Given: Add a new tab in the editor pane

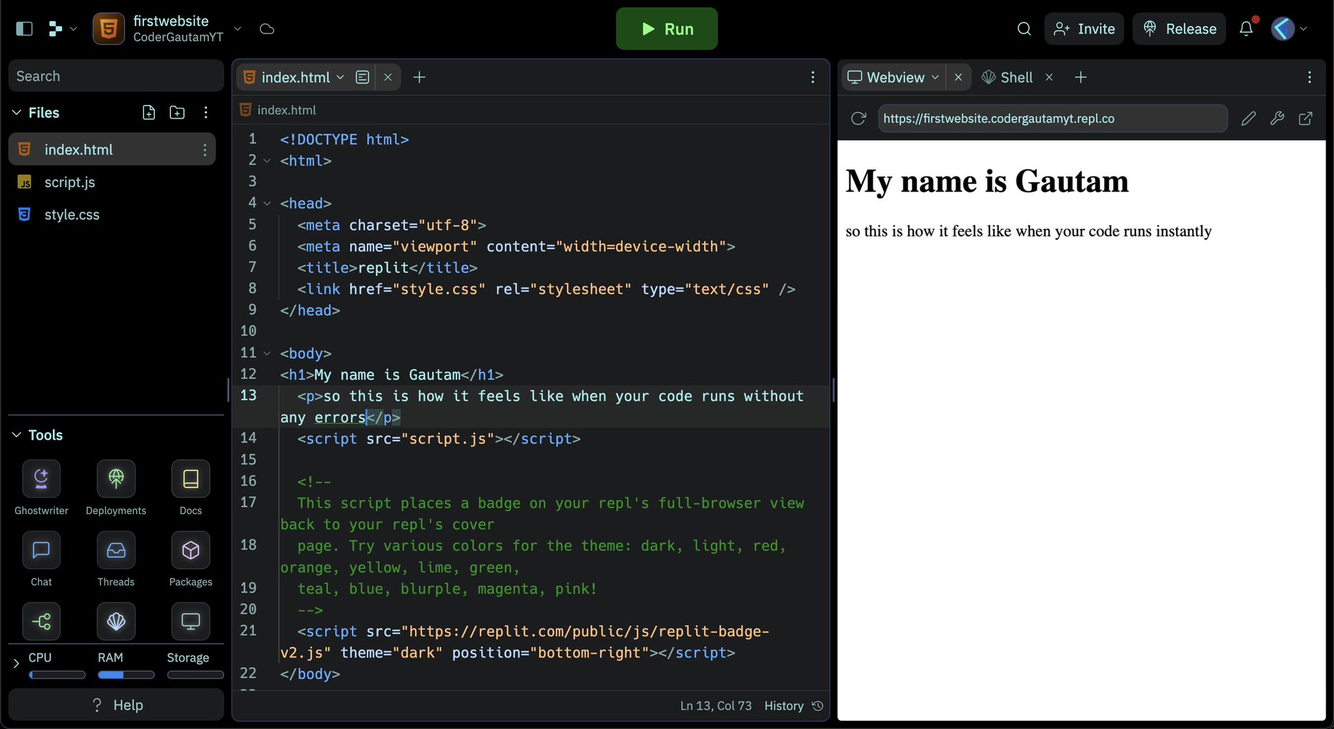Looking at the screenshot, I should [419, 78].
